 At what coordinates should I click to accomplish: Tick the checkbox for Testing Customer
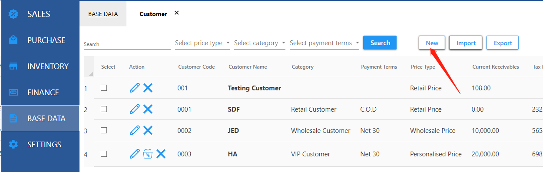pos(104,88)
